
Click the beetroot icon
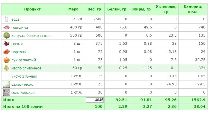coord(7,44)
